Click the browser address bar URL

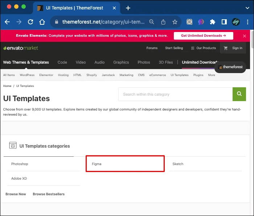(103, 22)
